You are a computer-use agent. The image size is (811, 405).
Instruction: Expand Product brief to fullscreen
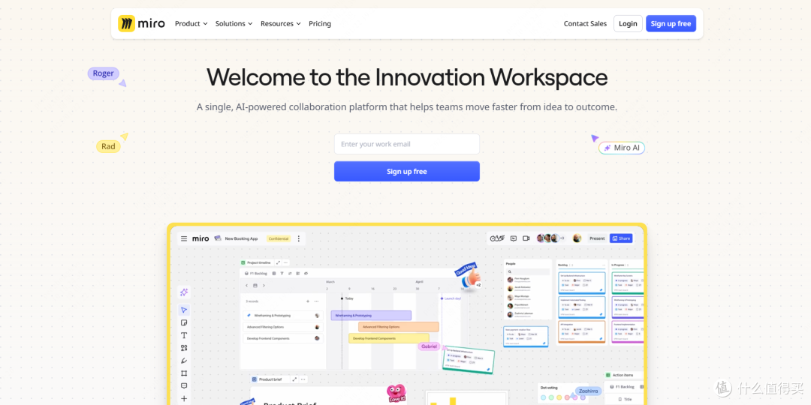(294, 379)
